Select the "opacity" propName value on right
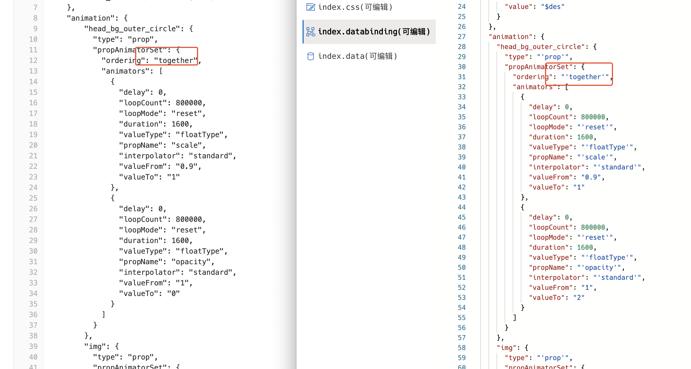 coord(598,267)
